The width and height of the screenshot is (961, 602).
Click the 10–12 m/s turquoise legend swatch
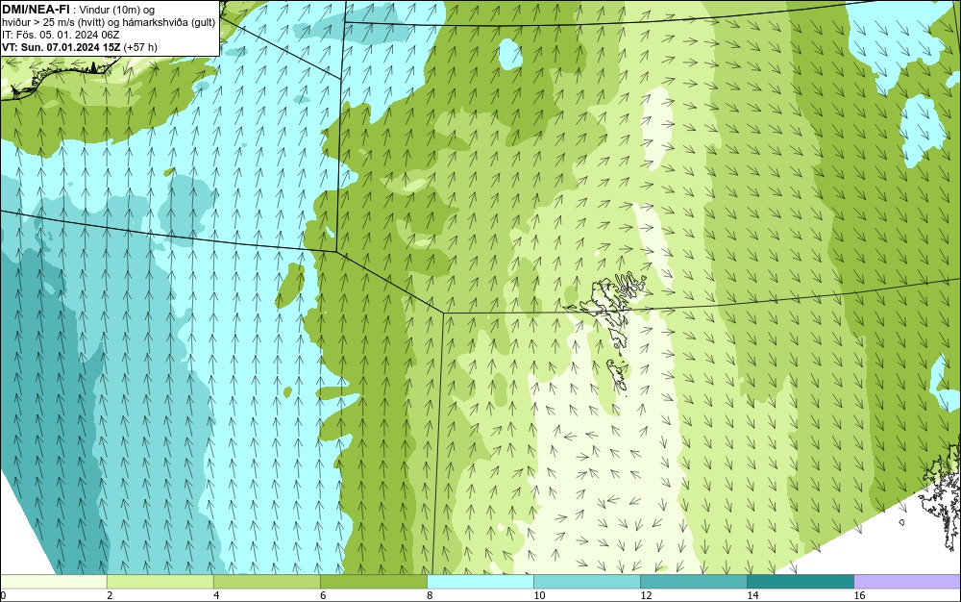pos(586,581)
